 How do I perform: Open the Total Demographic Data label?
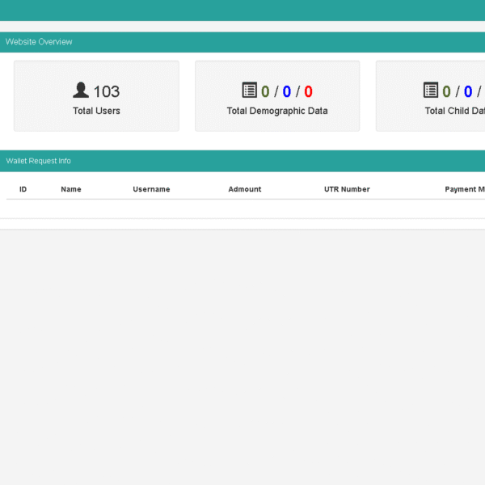[277, 111]
